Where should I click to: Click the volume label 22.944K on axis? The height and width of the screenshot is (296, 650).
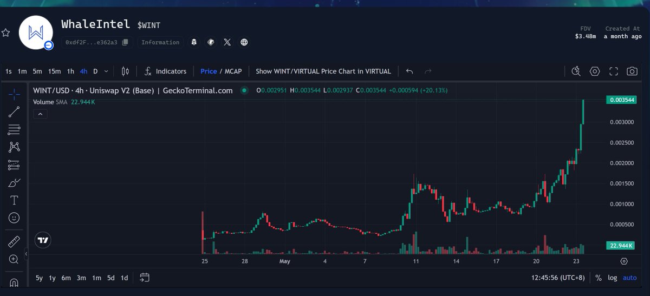620,246
